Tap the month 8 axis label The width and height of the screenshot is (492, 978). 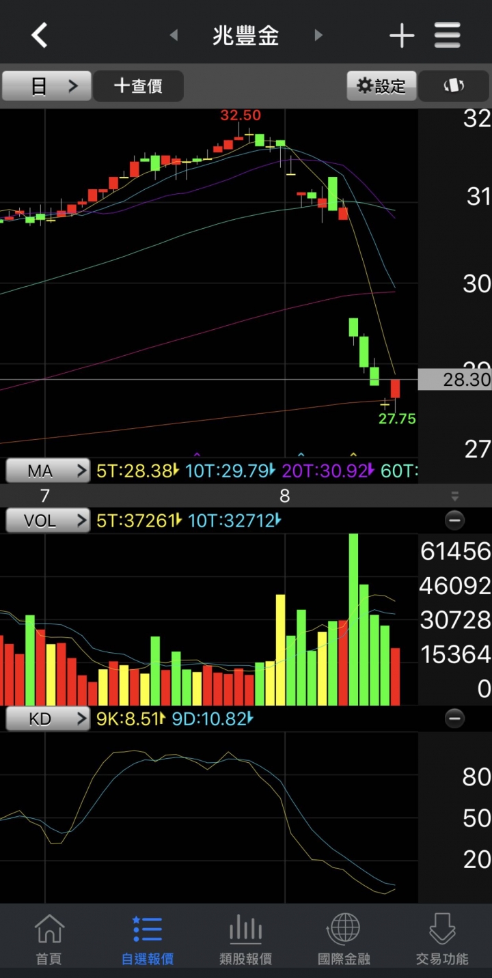(285, 496)
